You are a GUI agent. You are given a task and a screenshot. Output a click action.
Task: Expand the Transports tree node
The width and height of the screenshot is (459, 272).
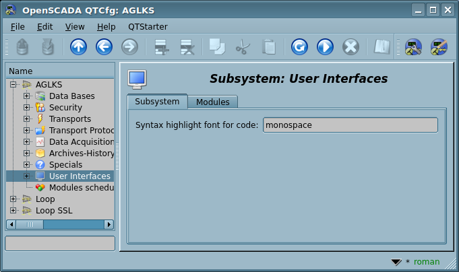[x=27, y=119]
